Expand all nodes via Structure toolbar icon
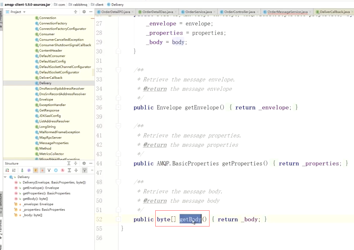 (x=69, y=170)
